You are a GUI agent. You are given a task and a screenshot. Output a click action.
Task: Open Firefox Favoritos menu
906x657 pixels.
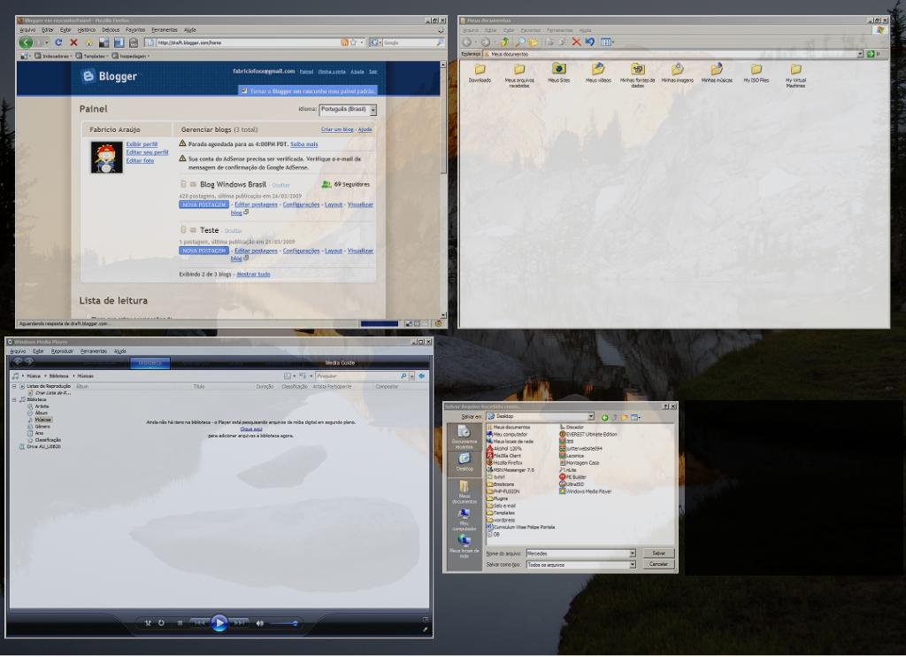click(x=135, y=30)
